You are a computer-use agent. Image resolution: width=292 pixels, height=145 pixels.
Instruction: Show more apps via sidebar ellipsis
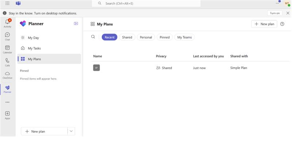pyautogui.click(x=7, y=102)
